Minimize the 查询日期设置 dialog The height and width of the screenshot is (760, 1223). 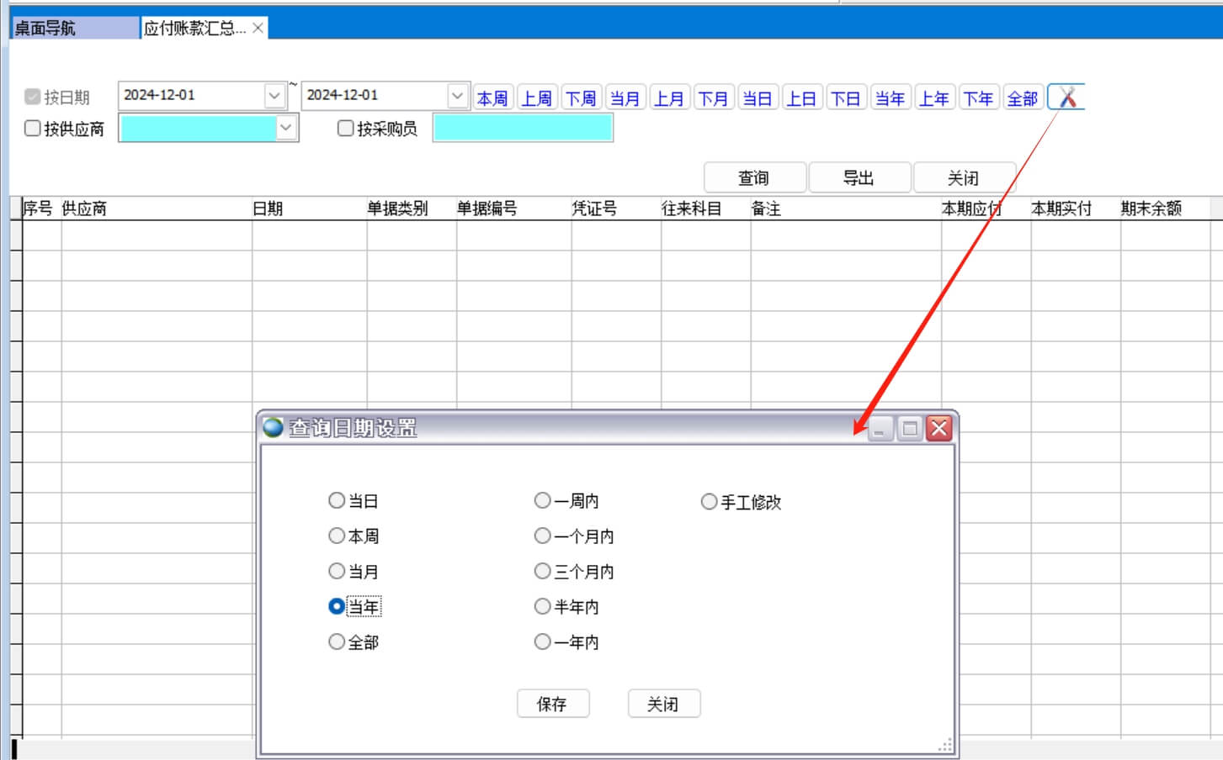pyautogui.click(x=879, y=429)
